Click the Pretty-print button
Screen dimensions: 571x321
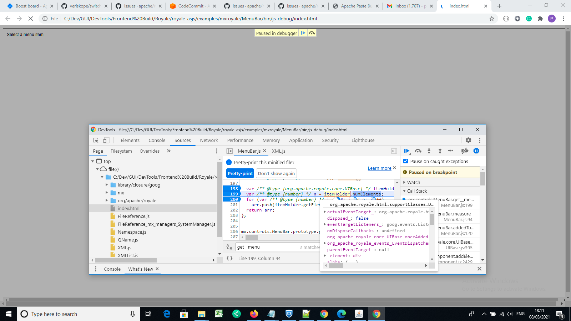pyautogui.click(x=240, y=173)
